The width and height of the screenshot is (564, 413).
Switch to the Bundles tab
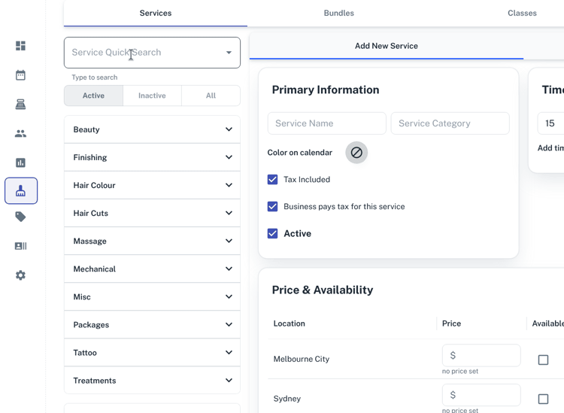[x=338, y=14]
